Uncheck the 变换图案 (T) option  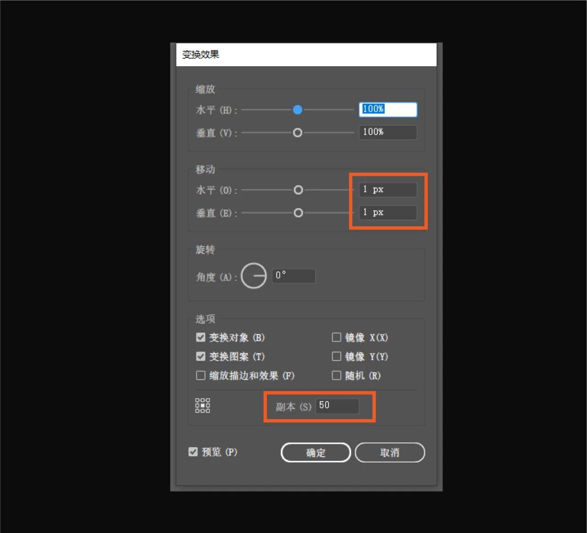tap(200, 356)
